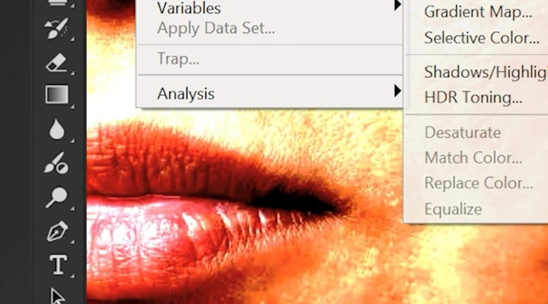Open HDR Toning adjustment
This screenshot has height=304, width=548.
[x=473, y=97]
